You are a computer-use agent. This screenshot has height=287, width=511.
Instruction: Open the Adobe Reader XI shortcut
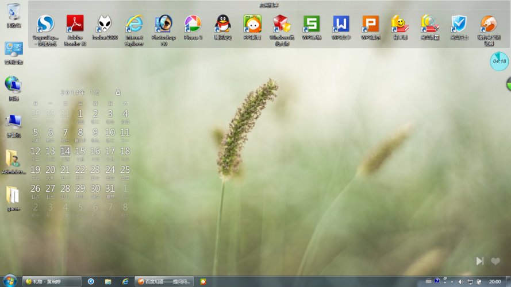pos(75,24)
